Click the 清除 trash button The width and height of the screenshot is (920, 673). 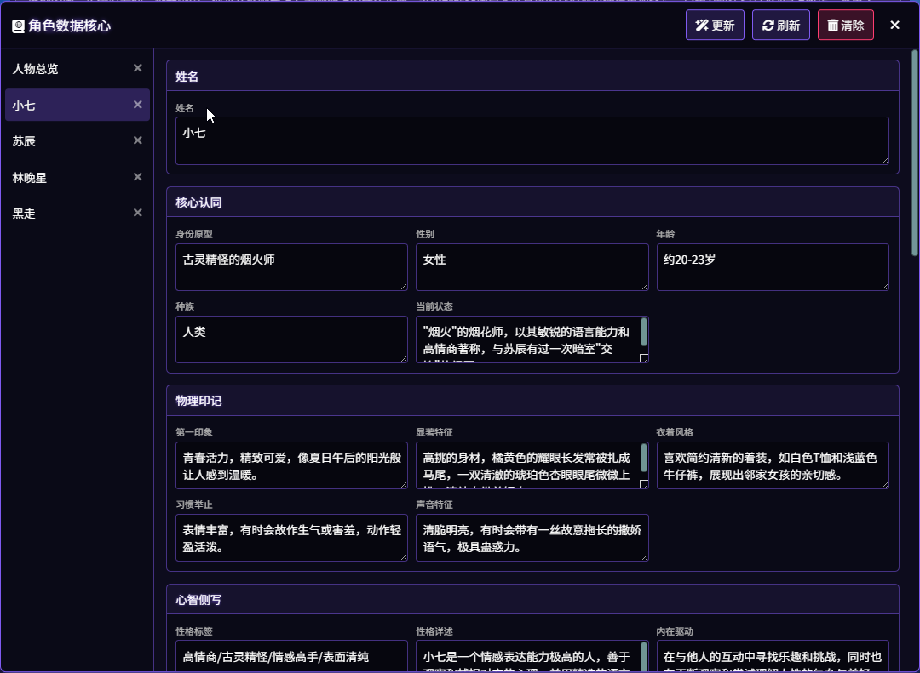point(845,26)
